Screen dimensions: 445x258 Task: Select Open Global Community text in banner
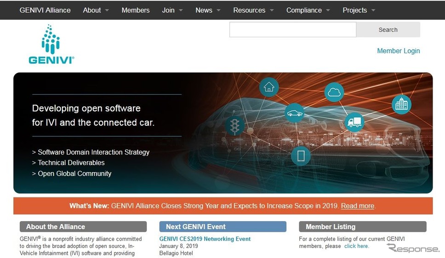click(x=74, y=174)
